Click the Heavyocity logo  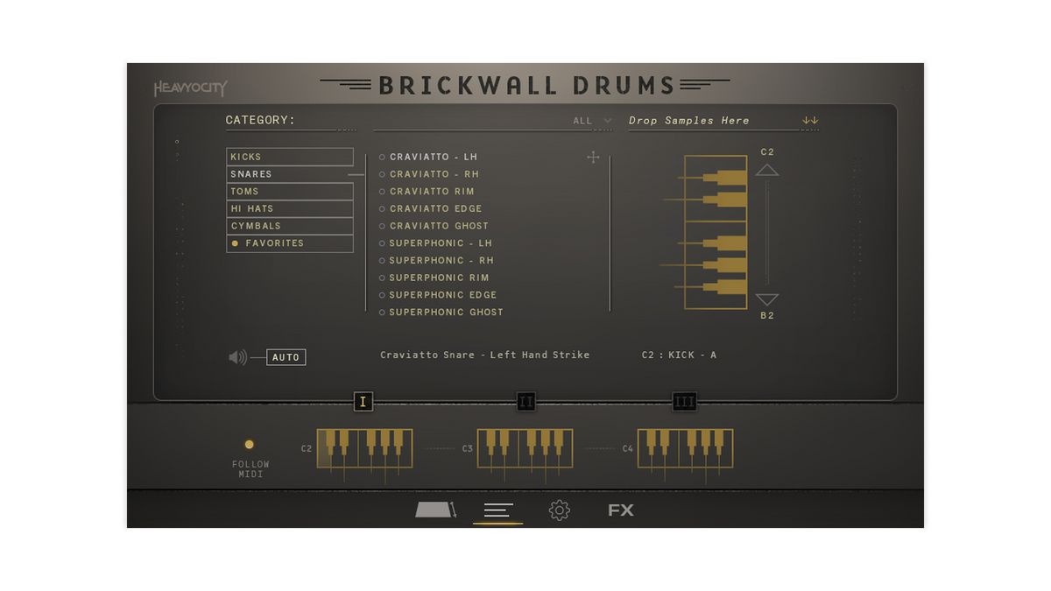tap(191, 88)
